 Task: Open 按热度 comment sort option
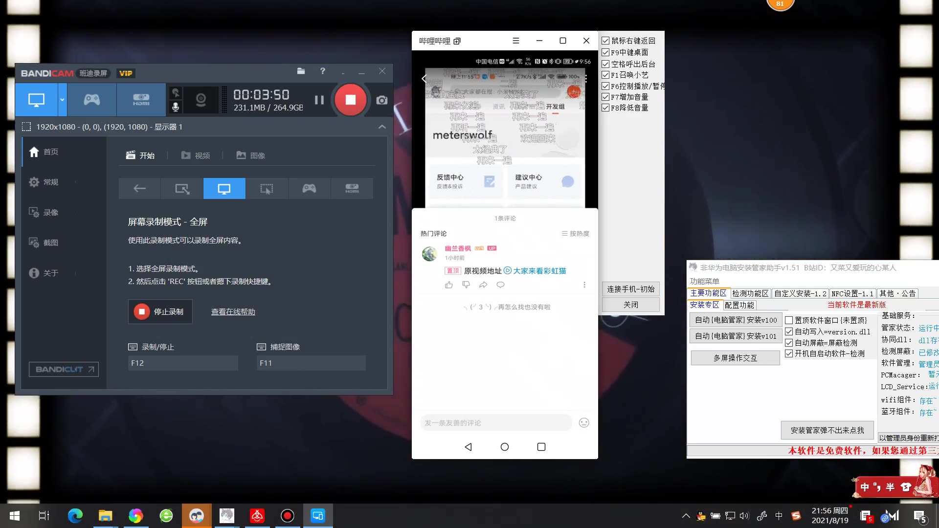[x=576, y=234]
